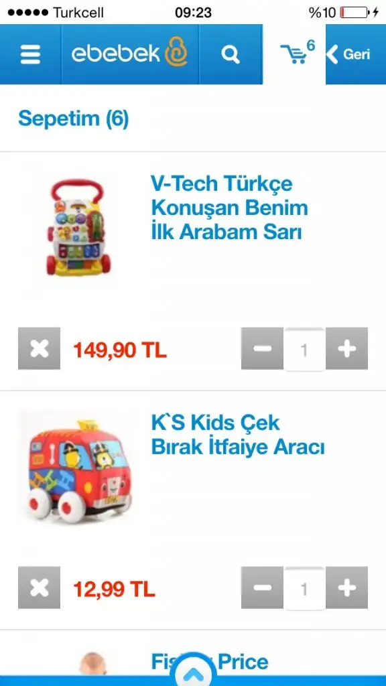
Task: Open V-Tech Türkçe Konuşan Benim İlk Arabam link
Action: [229, 208]
